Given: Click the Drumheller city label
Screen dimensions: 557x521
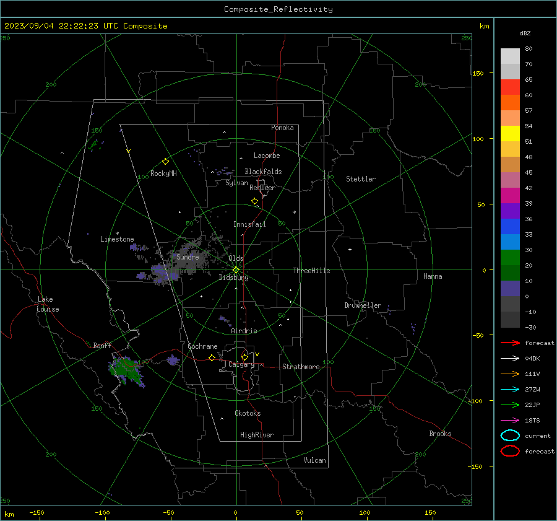Looking at the screenshot, I should click(363, 305).
